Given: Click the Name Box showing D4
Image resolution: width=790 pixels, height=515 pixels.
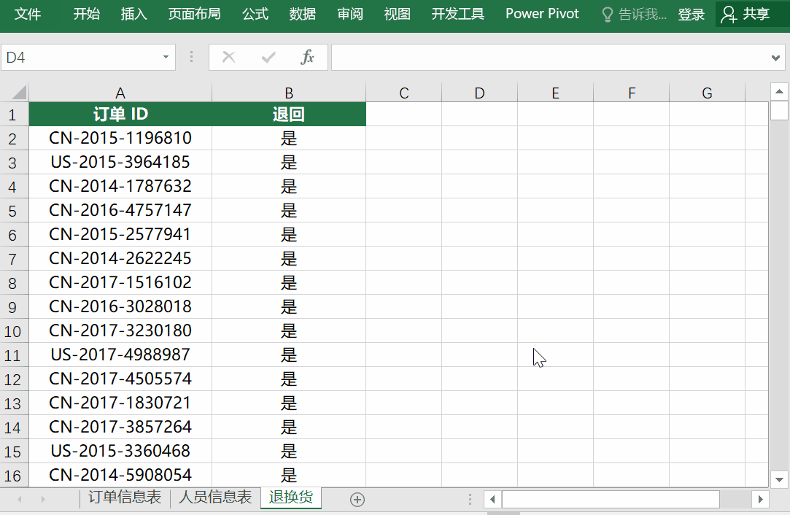Looking at the screenshot, I should [x=81, y=58].
